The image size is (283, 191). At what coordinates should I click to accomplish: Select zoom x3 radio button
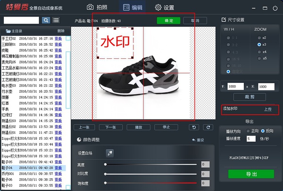[x=259, y=45]
